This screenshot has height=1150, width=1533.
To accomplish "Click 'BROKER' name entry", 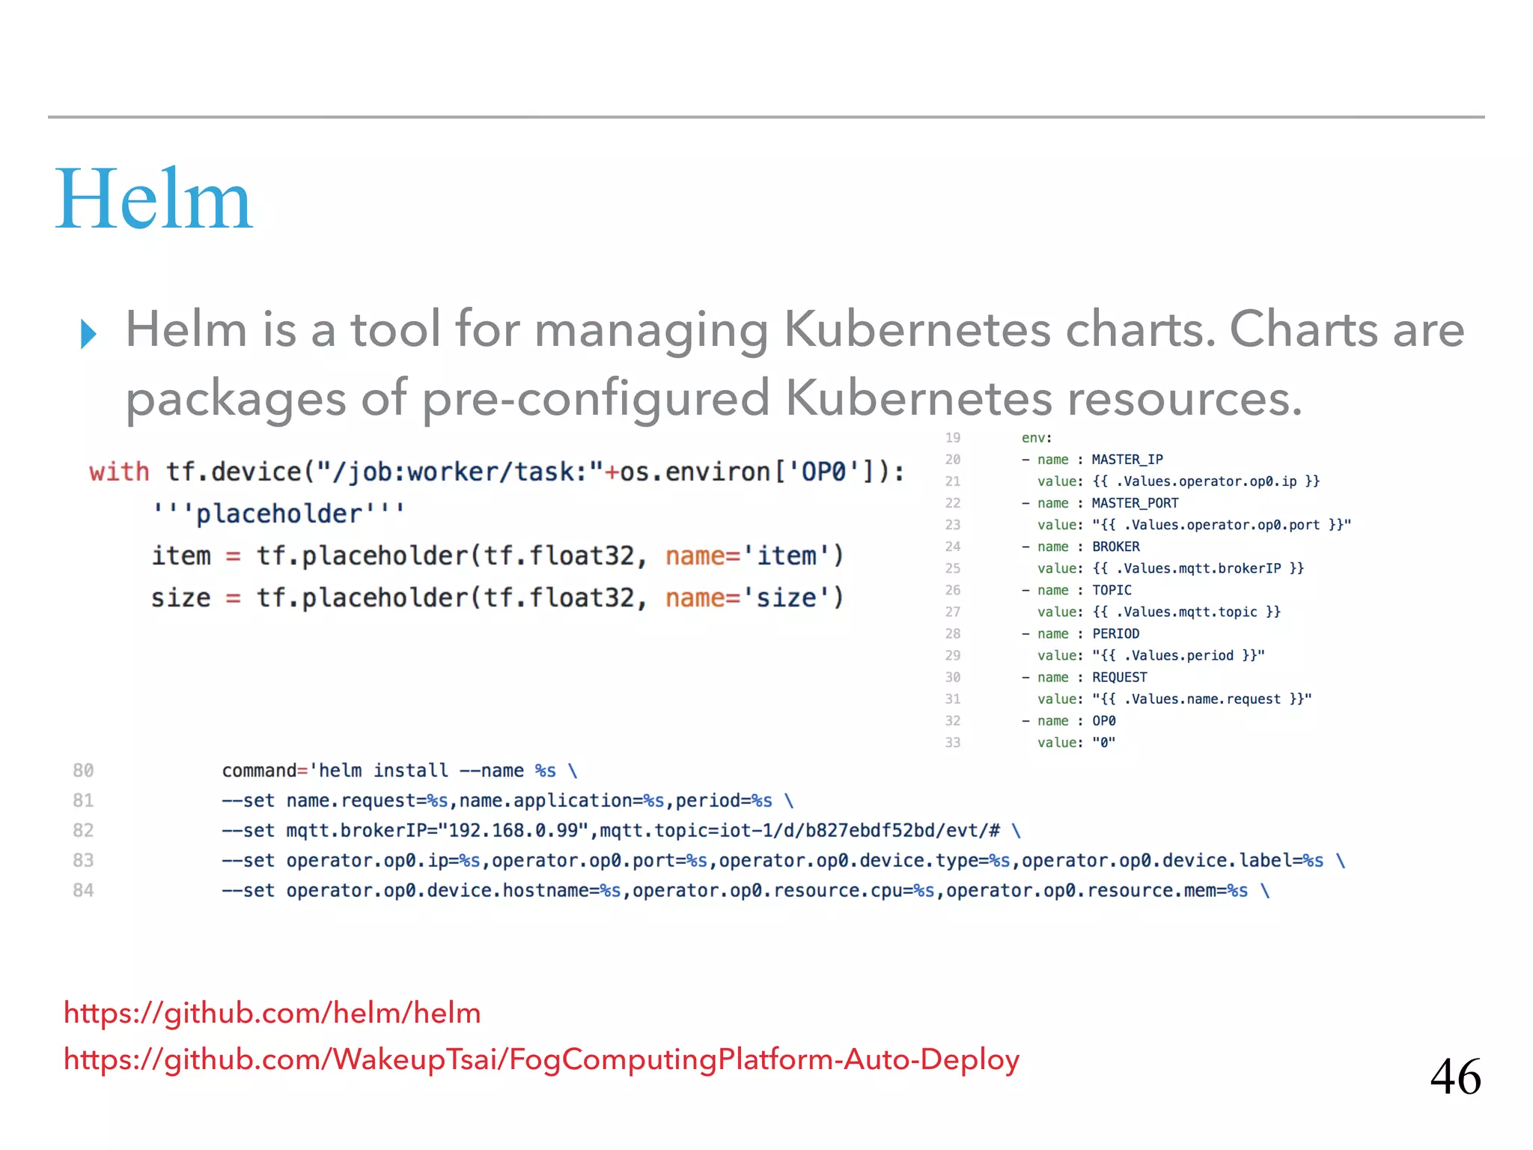I will coord(1115,547).
